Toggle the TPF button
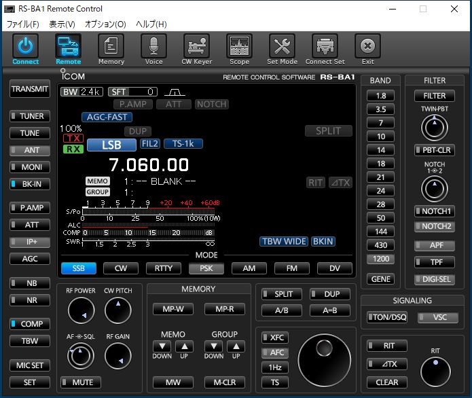Viewport: 472px width, 398px height. tap(435, 262)
